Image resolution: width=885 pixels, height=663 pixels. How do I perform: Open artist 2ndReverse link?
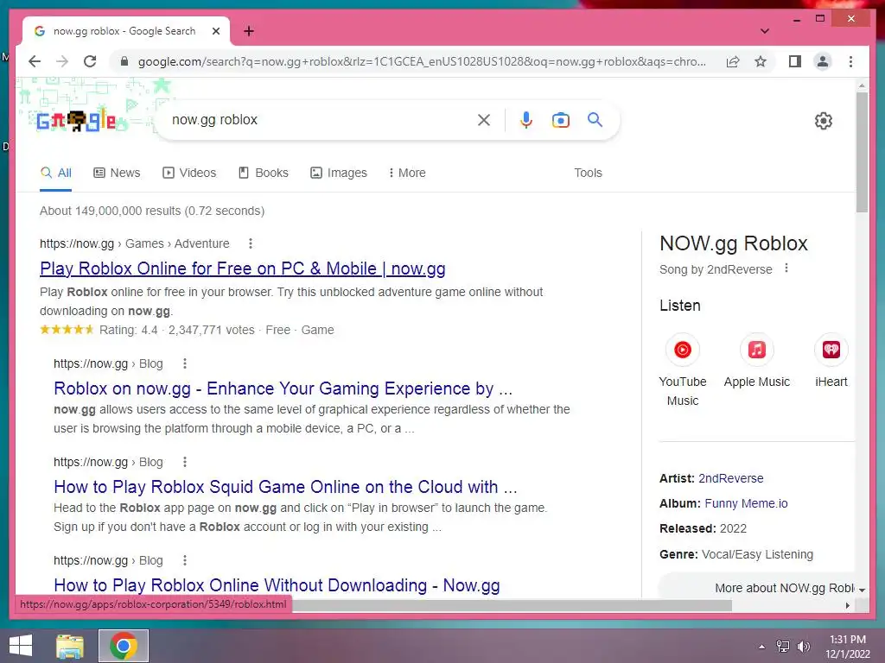tap(731, 478)
